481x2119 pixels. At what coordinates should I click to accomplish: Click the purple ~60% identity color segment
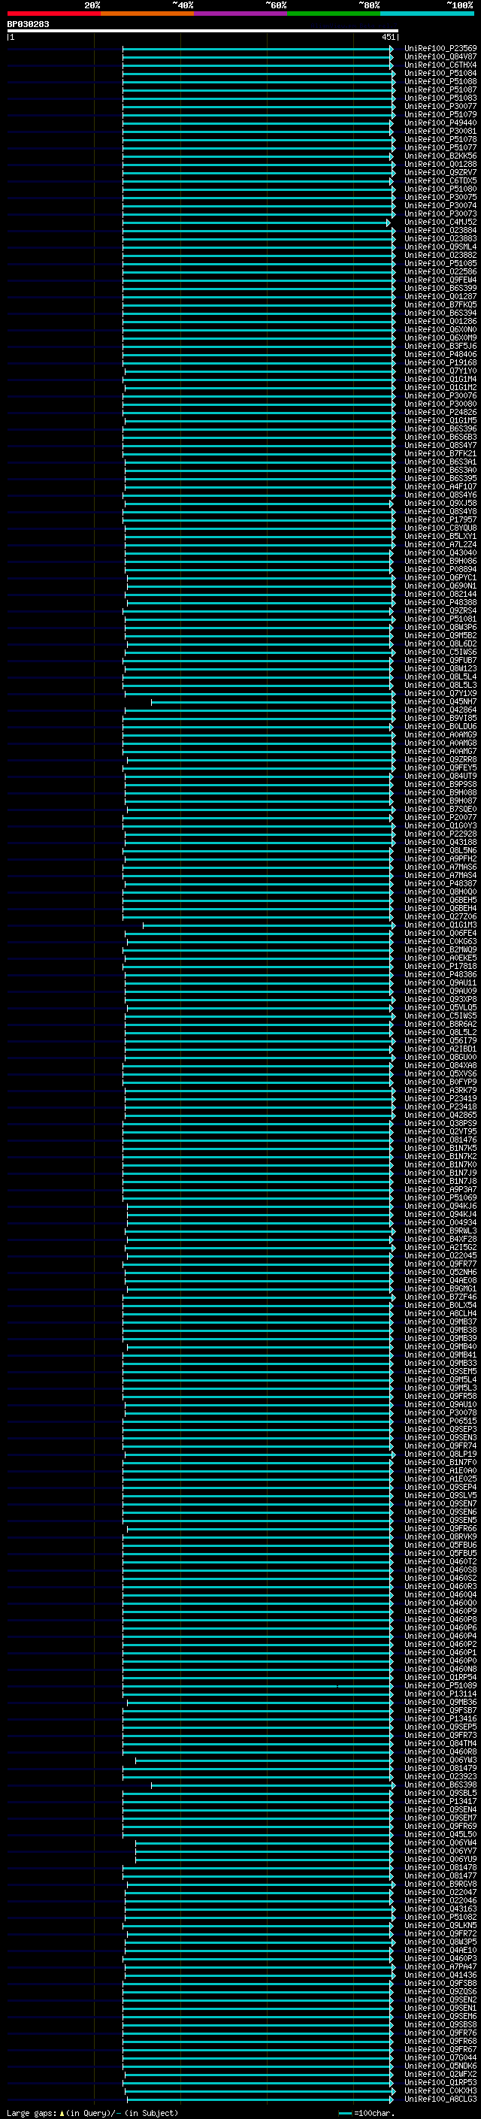[x=241, y=14]
